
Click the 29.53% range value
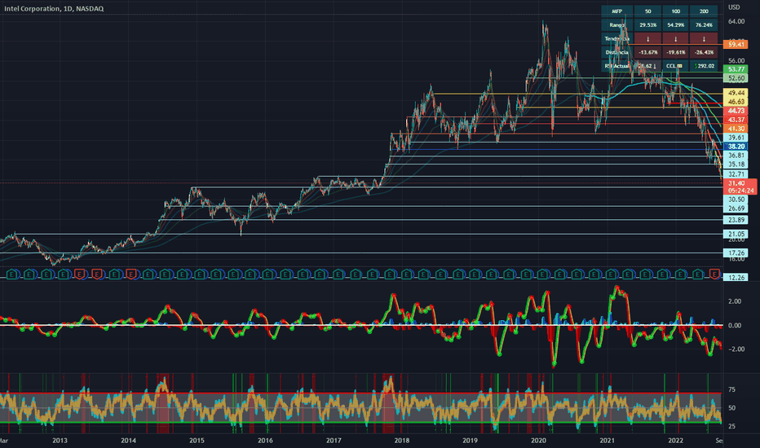tap(648, 24)
